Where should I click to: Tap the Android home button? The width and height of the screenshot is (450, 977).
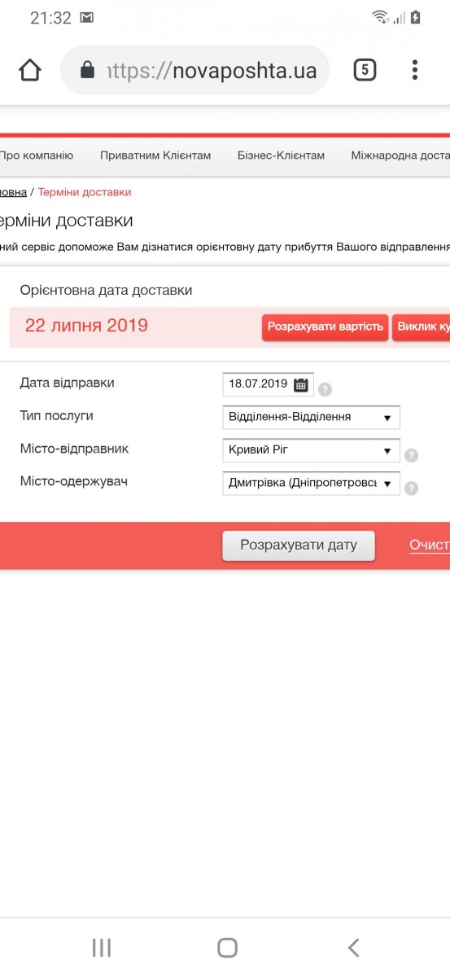[228, 947]
